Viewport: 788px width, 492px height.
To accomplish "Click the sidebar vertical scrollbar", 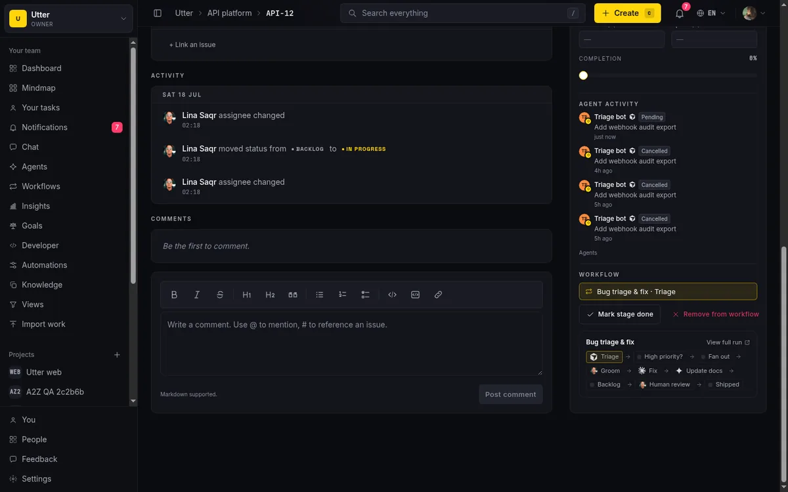I will [133, 164].
